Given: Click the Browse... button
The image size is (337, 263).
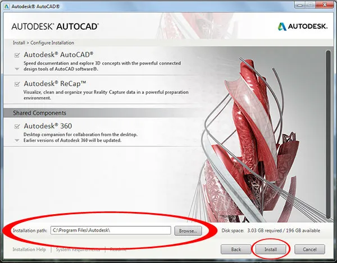Looking at the screenshot, I should point(188,231).
